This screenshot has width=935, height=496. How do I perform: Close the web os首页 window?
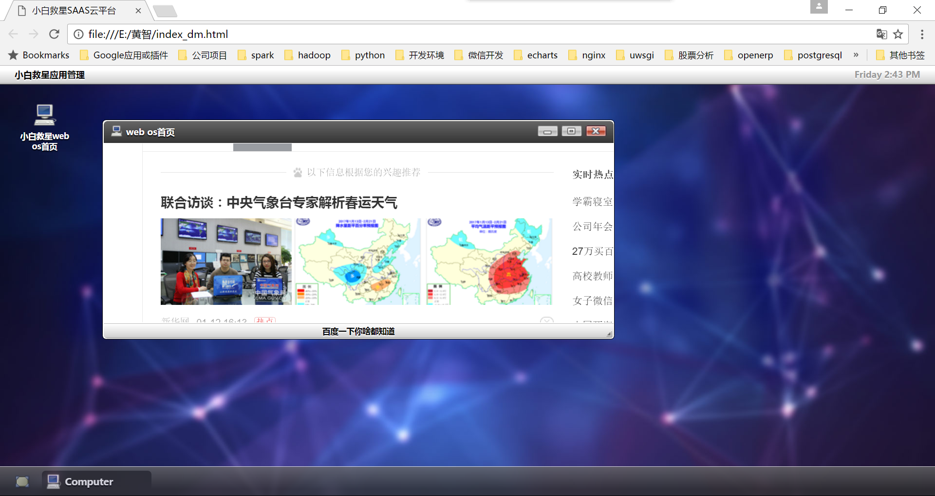(596, 131)
